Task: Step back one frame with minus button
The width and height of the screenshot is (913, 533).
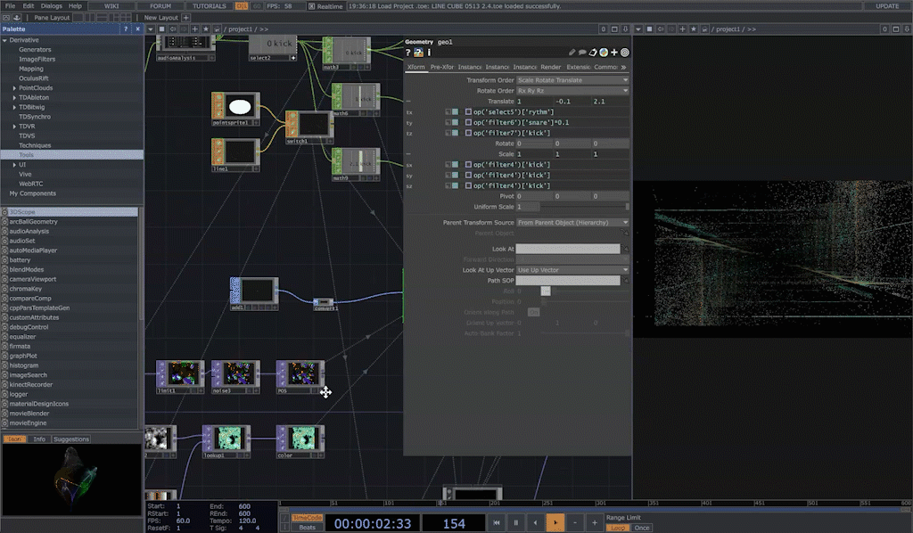Action: point(575,522)
